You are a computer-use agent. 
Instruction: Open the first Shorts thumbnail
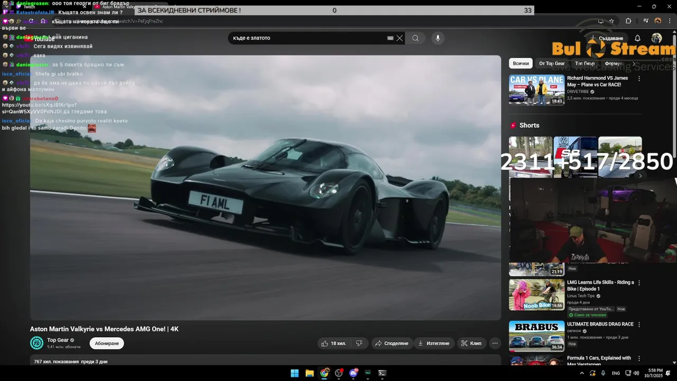coord(530,157)
